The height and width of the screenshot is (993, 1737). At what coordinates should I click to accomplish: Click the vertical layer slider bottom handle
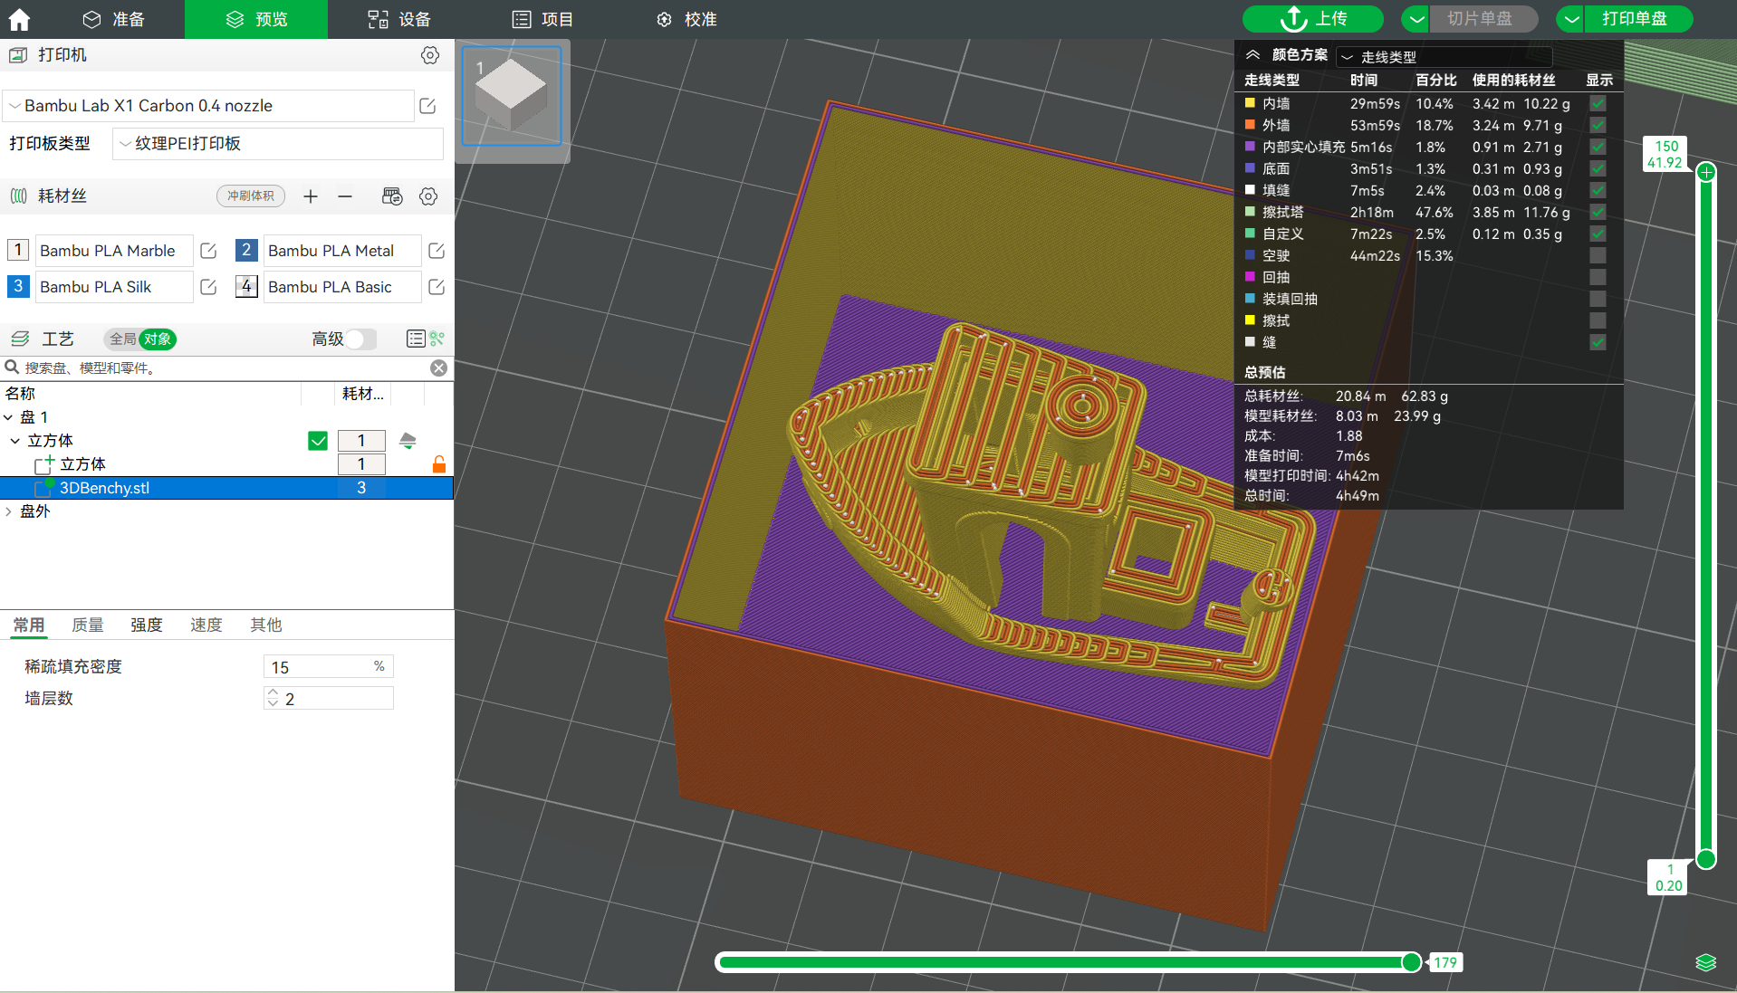[x=1706, y=859]
